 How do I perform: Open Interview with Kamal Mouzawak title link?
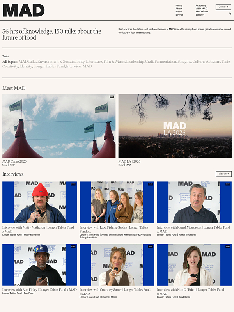(x=193, y=229)
